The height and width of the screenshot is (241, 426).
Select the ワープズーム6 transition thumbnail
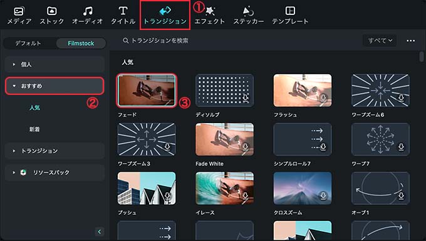click(x=380, y=91)
